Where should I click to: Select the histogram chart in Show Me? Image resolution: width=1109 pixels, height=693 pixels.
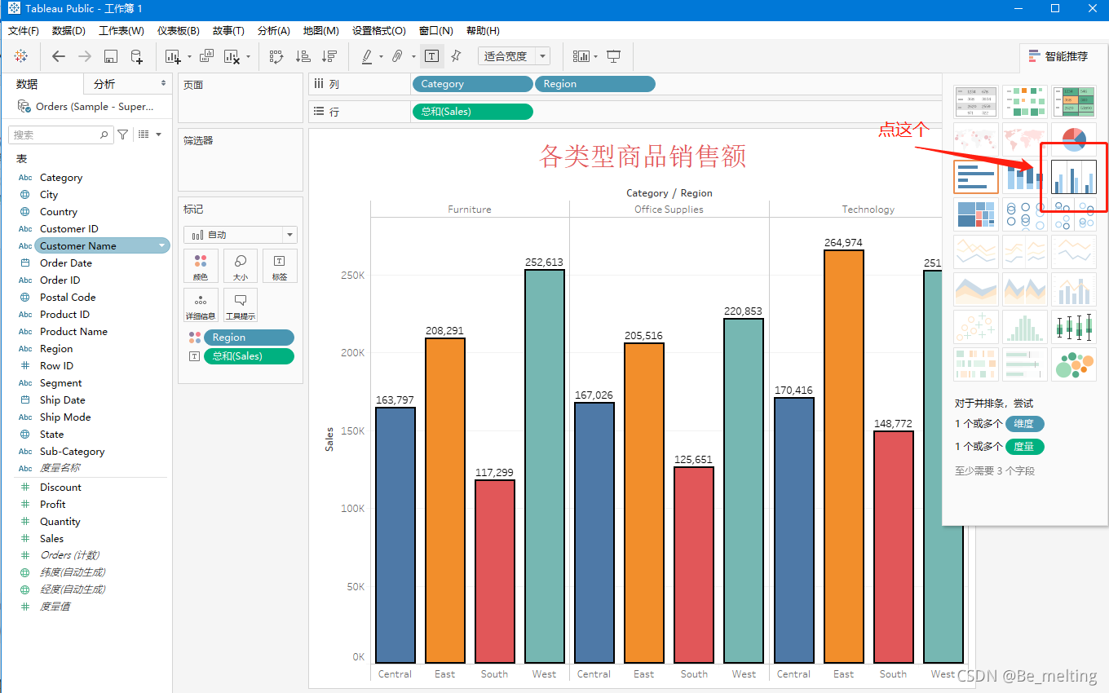pyautogui.click(x=1025, y=327)
